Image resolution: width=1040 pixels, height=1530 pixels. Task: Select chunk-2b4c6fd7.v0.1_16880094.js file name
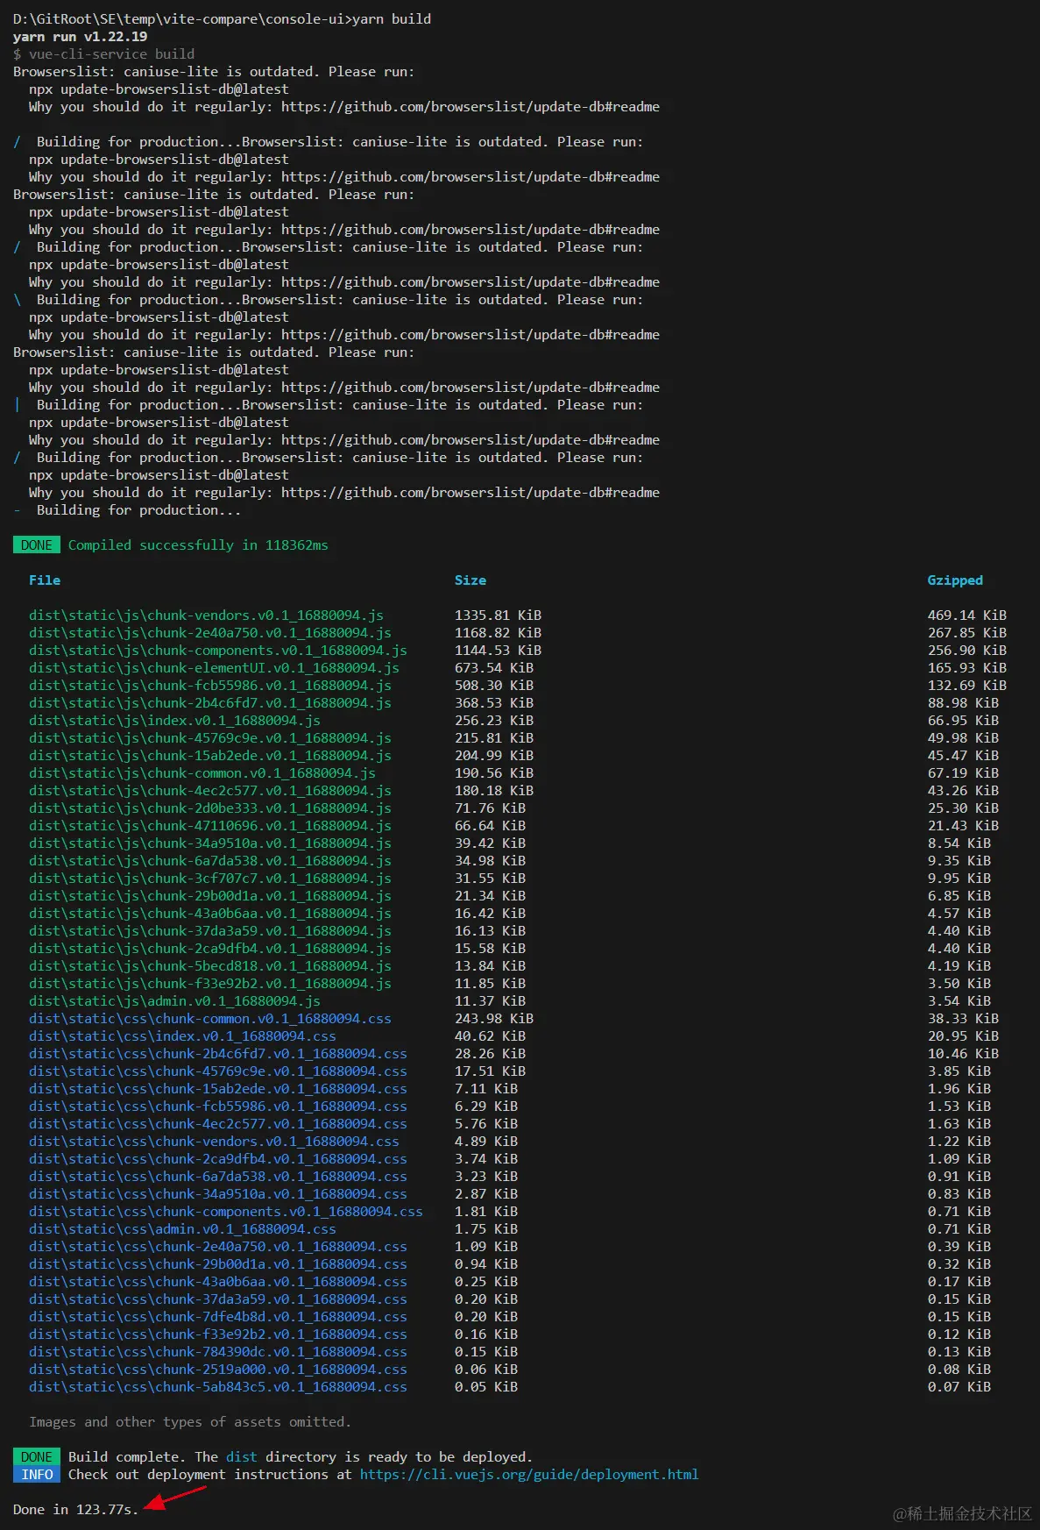click(x=210, y=703)
